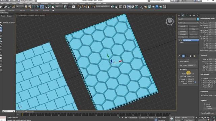Toggle Percent Snap icon
This screenshot has width=216, height=121.
[85, 7]
